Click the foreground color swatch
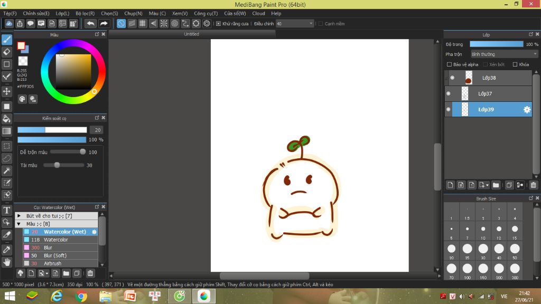 click(x=21, y=45)
